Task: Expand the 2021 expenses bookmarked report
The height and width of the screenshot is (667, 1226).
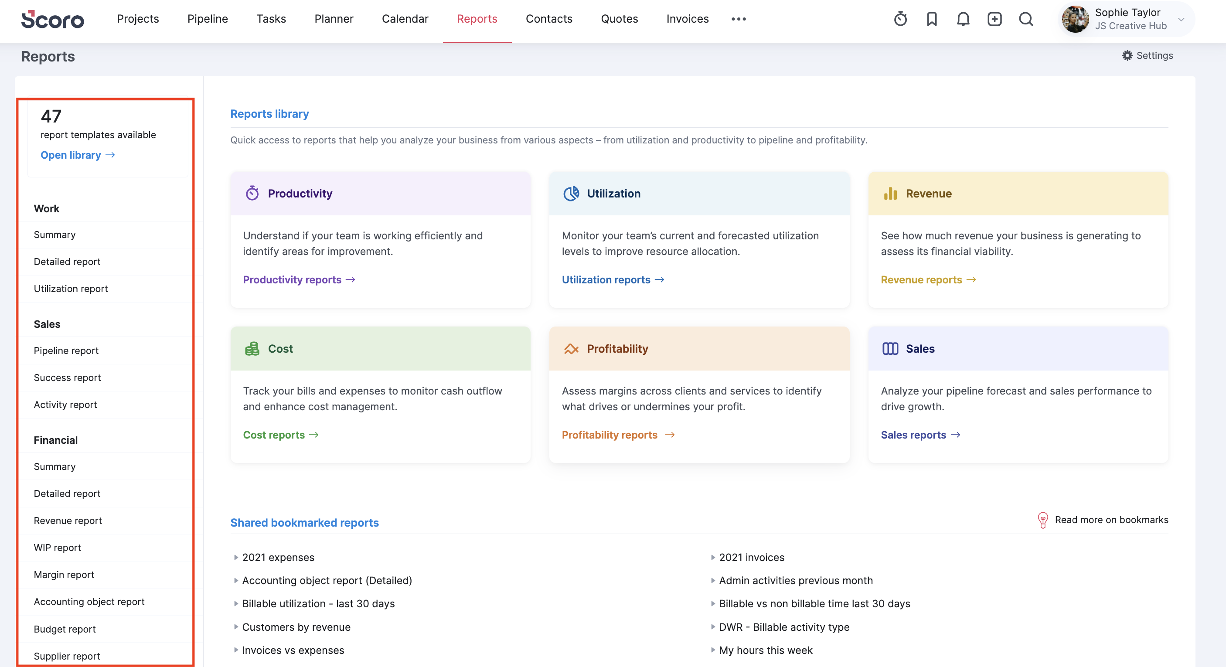Action: pos(236,557)
